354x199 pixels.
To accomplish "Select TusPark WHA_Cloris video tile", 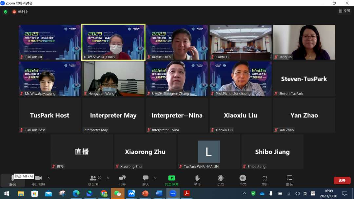I will [113, 42].
